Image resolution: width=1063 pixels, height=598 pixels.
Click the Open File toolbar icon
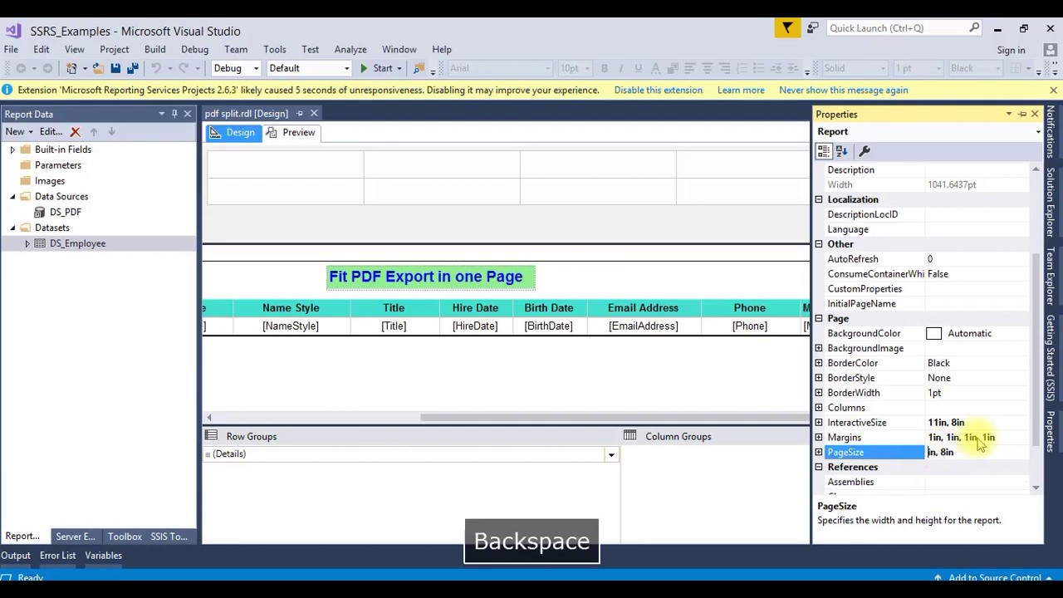click(x=98, y=68)
